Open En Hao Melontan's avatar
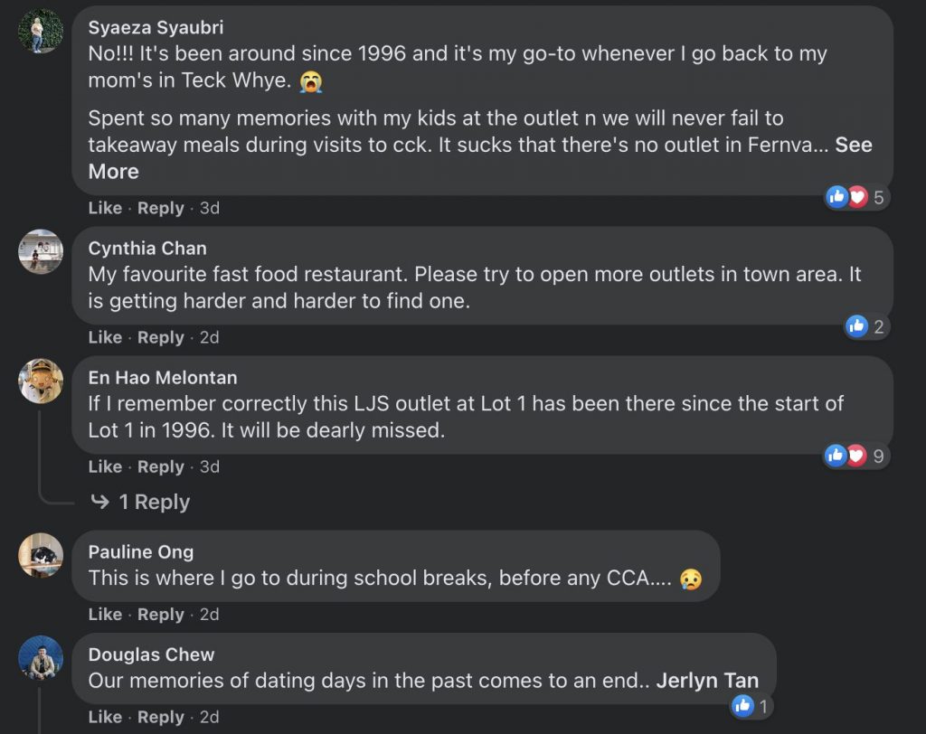 pos(41,381)
